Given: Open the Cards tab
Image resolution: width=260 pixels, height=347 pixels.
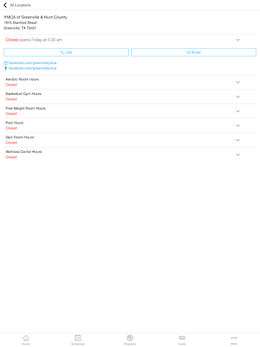Looking at the screenshot, I should coord(182,340).
